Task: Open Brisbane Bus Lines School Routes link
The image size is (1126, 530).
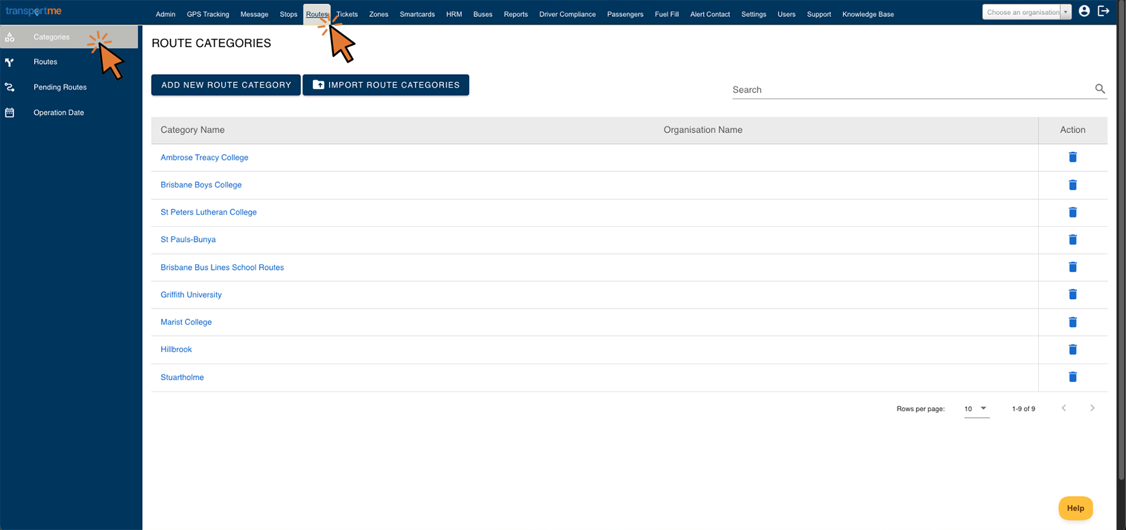Action: 222,267
